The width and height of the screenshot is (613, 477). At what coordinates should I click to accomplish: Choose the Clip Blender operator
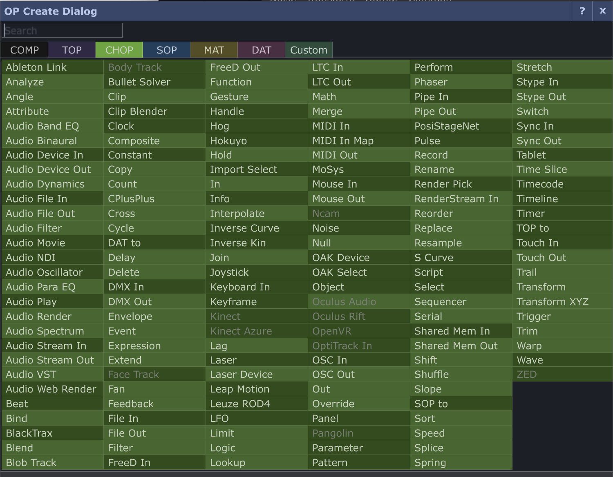point(154,111)
